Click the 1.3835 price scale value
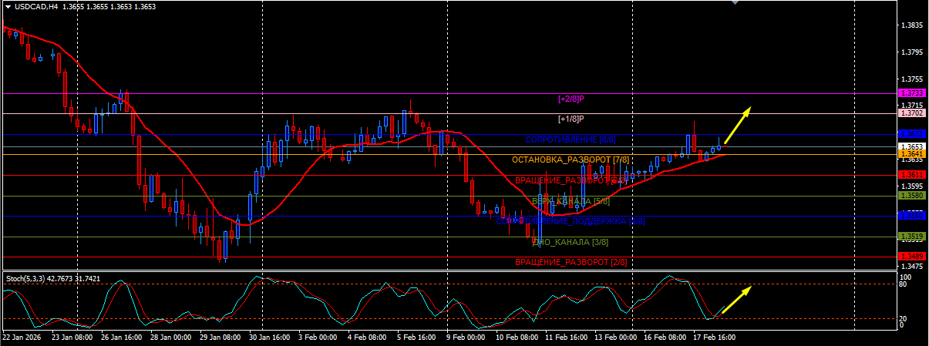 [x=912, y=25]
